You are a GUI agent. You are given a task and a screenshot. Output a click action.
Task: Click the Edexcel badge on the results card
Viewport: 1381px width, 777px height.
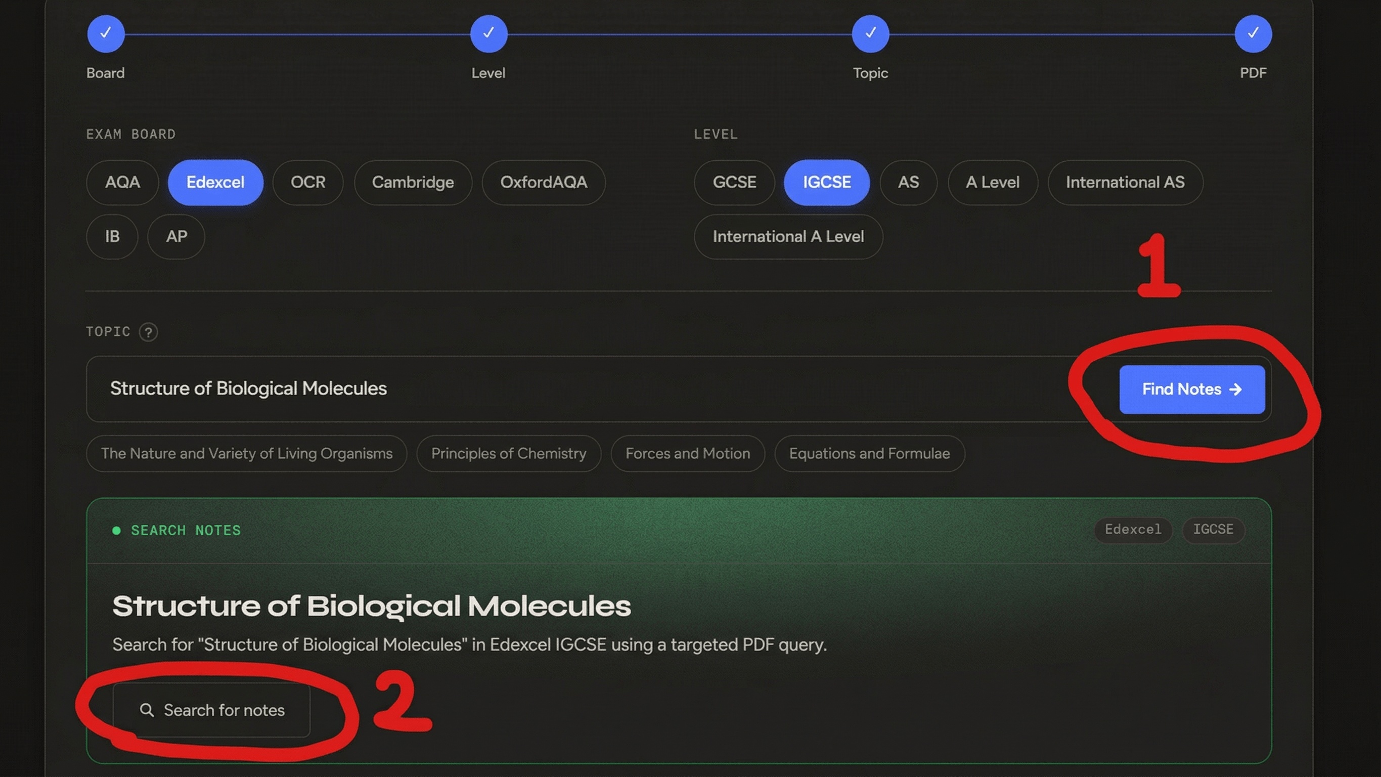[1133, 530]
